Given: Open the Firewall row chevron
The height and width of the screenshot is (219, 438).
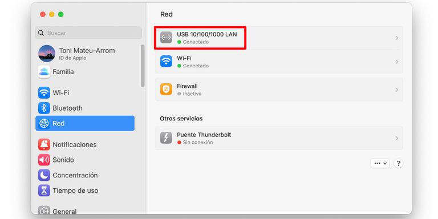Looking at the screenshot, I should coord(397,90).
